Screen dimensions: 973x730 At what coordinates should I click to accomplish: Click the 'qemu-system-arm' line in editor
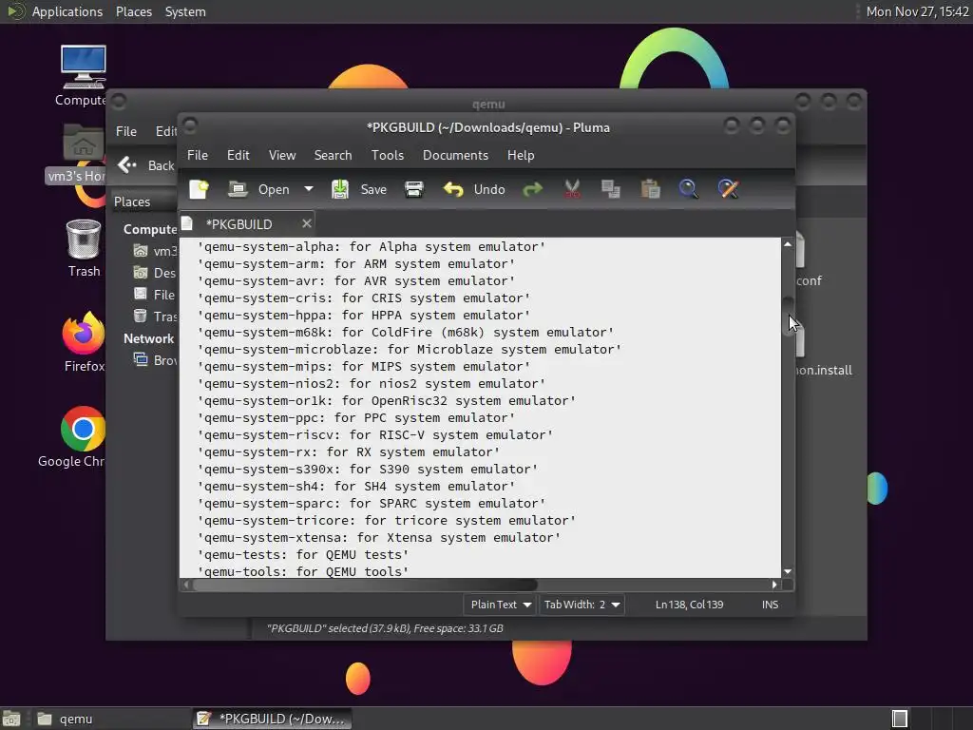[356, 264]
